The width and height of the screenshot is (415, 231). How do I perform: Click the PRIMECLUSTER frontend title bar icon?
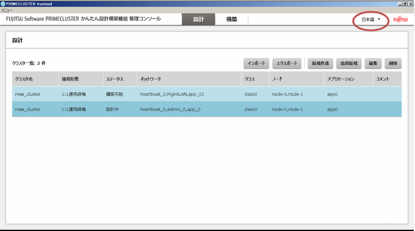pos(3,4)
